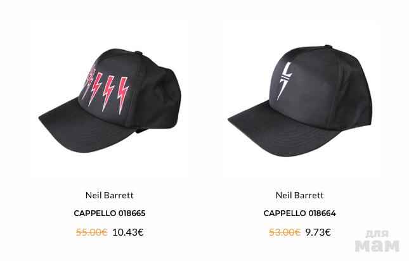Click the Neil Barrett brand above CAPPELLO 018664
Image resolution: width=409 pixels, height=261 pixels.
[x=299, y=195]
